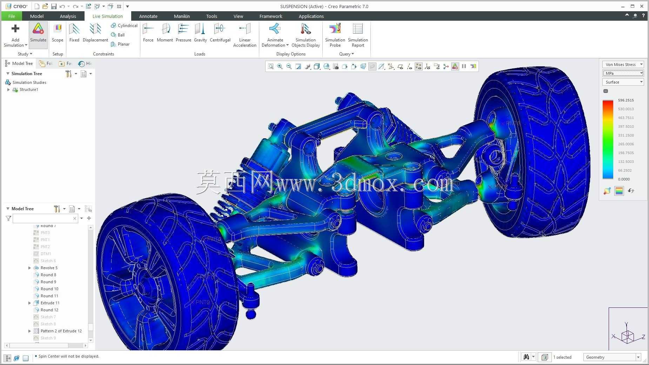Collapse the Simulation Tree section

(8, 74)
